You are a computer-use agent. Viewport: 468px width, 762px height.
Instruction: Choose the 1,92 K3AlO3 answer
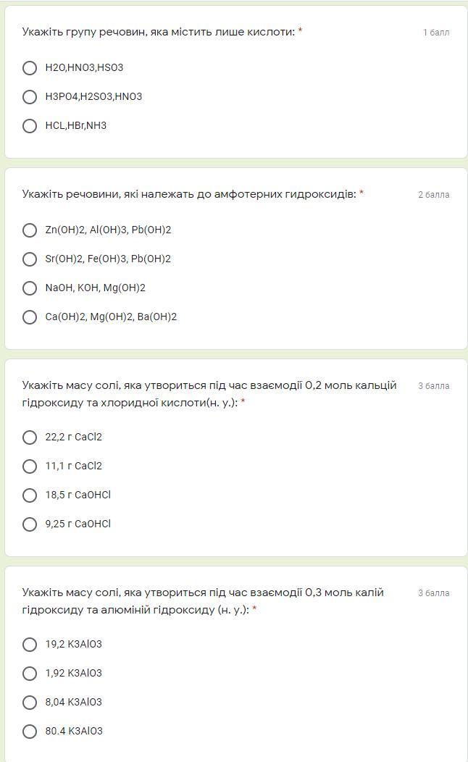[x=30, y=674]
